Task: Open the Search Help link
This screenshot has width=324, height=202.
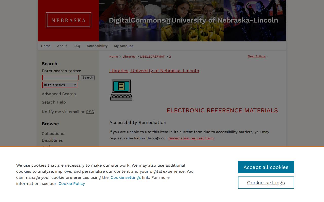Action: (54, 102)
